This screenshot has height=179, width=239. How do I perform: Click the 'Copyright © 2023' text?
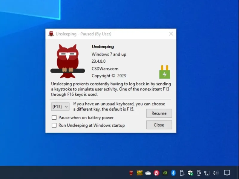point(109,76)
